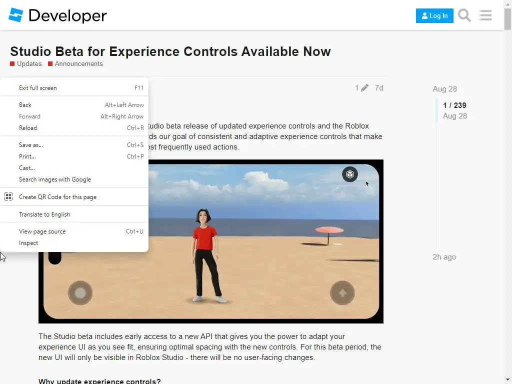Click the topic timeline scroller handle
512x384 pixels.
pos(437,110)
